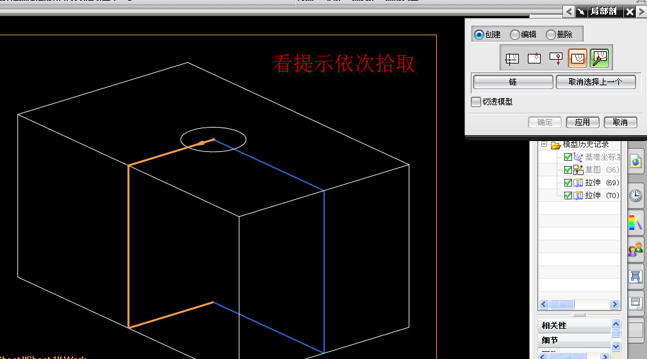
Task: Click the 取消 button
Action: tap(620, 122)
